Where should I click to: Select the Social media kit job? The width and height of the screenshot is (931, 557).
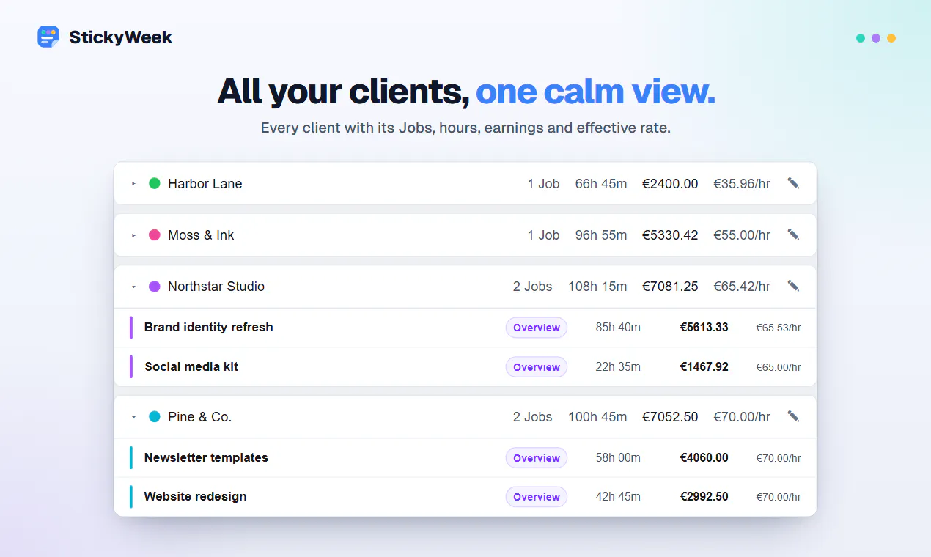[x=191, y=366]
